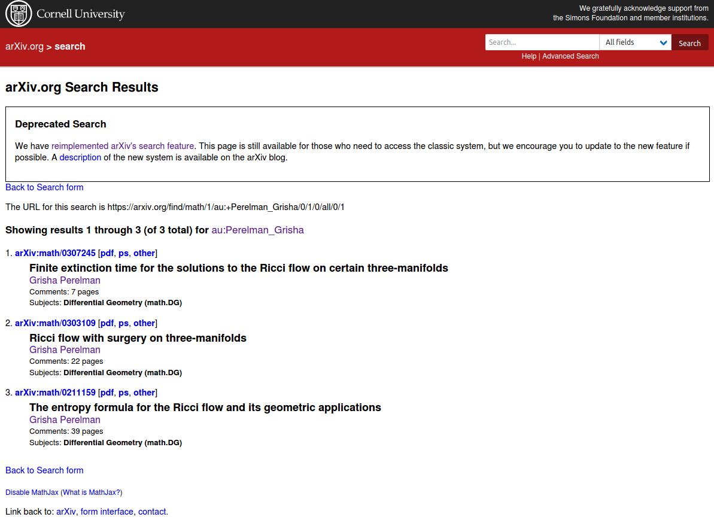The width and height of the screenshot is (714, 526).
Task: Open abstract arXiv:math/0303109
Action: (55, 323)
